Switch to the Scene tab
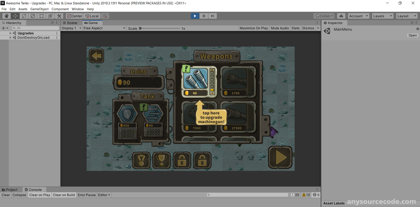Viewport: 420px width, 207px height. coord(70,23)
